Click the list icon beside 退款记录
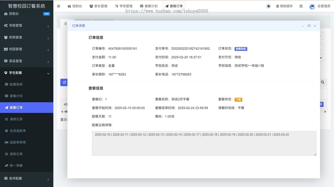Image resolution: width=334 pixels, height=187 pixels. tap(6, 154)
